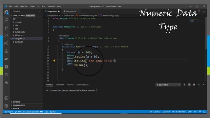210x118 pixels.
Task: Select the TERMINAL panel tab
Action: 50,85
